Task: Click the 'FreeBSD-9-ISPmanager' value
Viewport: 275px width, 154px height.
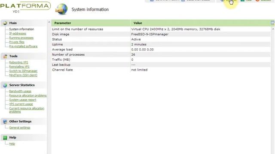Action: pyautogui.click(x=150, y=34)
